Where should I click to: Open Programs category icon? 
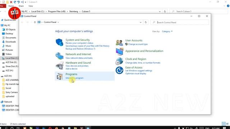[x=60, y=76]
